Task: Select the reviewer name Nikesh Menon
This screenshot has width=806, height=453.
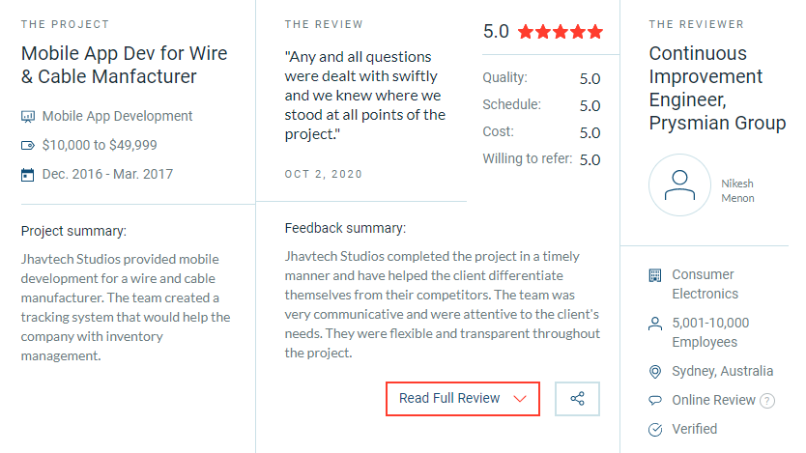Action: [737, 190]
